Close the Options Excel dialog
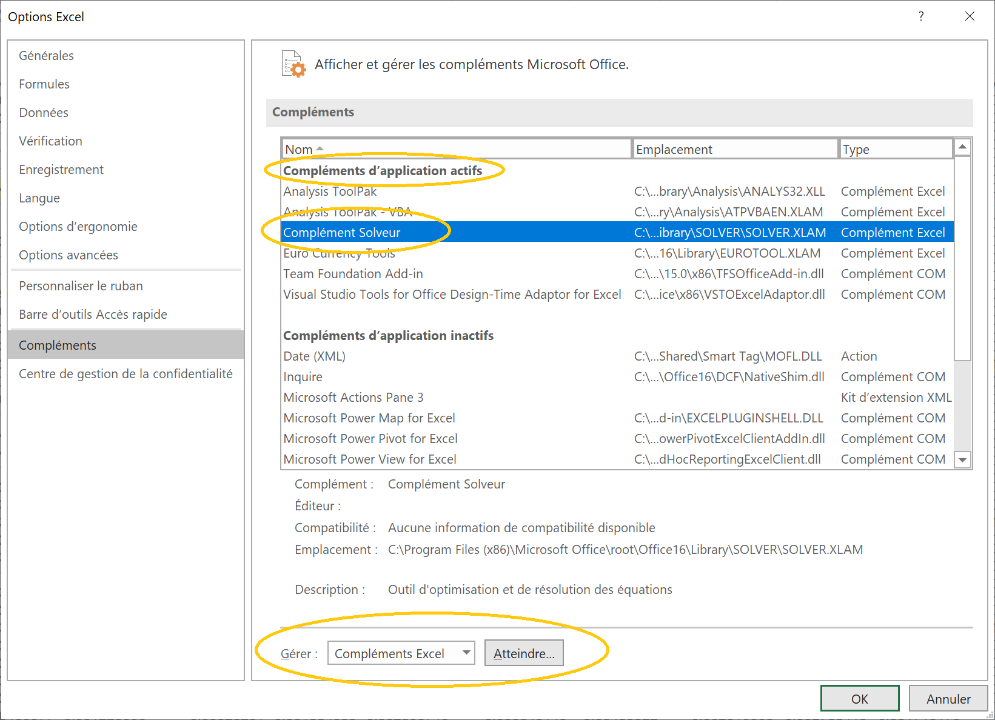 pyautogui.click(x=970, y=16)
